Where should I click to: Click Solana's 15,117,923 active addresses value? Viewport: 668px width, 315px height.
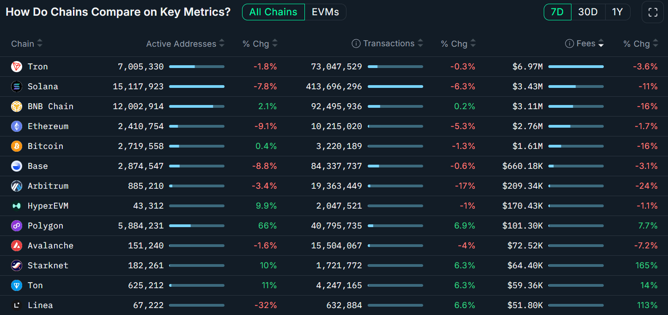click(x=138, y=86)
